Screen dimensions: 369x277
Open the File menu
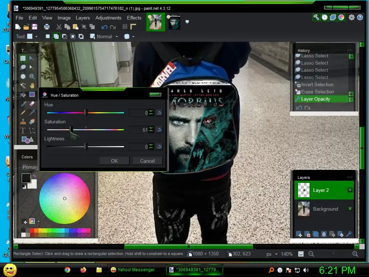19,18
